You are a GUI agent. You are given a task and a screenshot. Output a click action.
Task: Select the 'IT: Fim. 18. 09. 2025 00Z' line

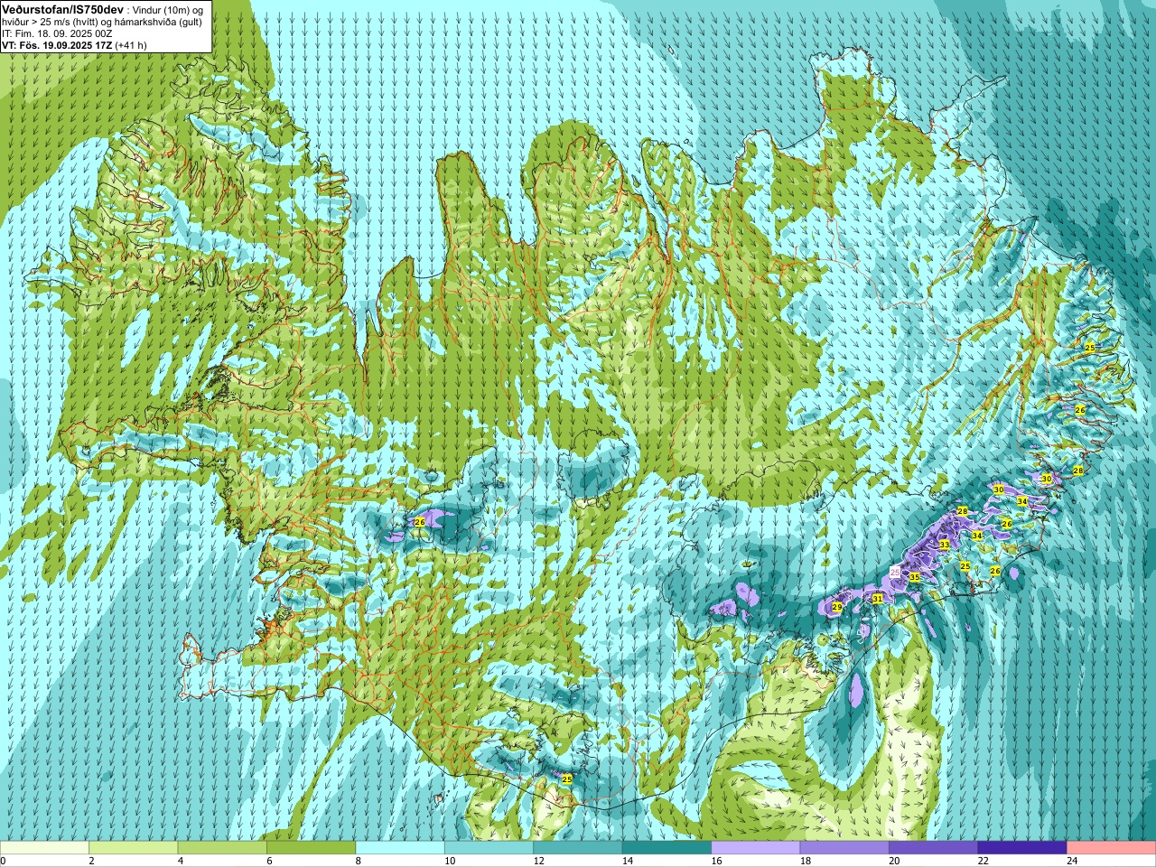tap(57, 33)
